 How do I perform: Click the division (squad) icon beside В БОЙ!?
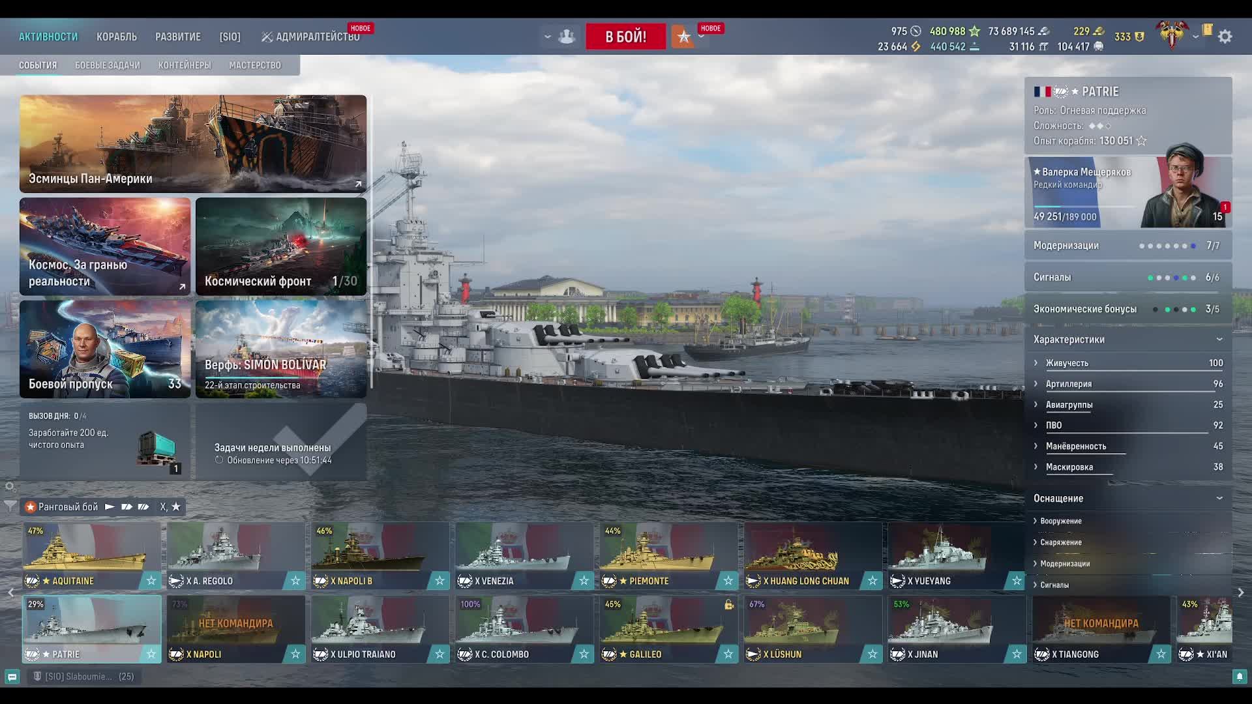point(566,37)
